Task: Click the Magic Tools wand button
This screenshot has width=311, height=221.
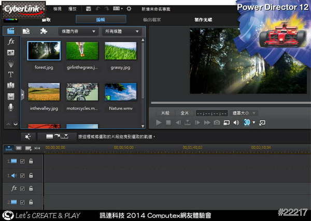Action: [27, 136]
